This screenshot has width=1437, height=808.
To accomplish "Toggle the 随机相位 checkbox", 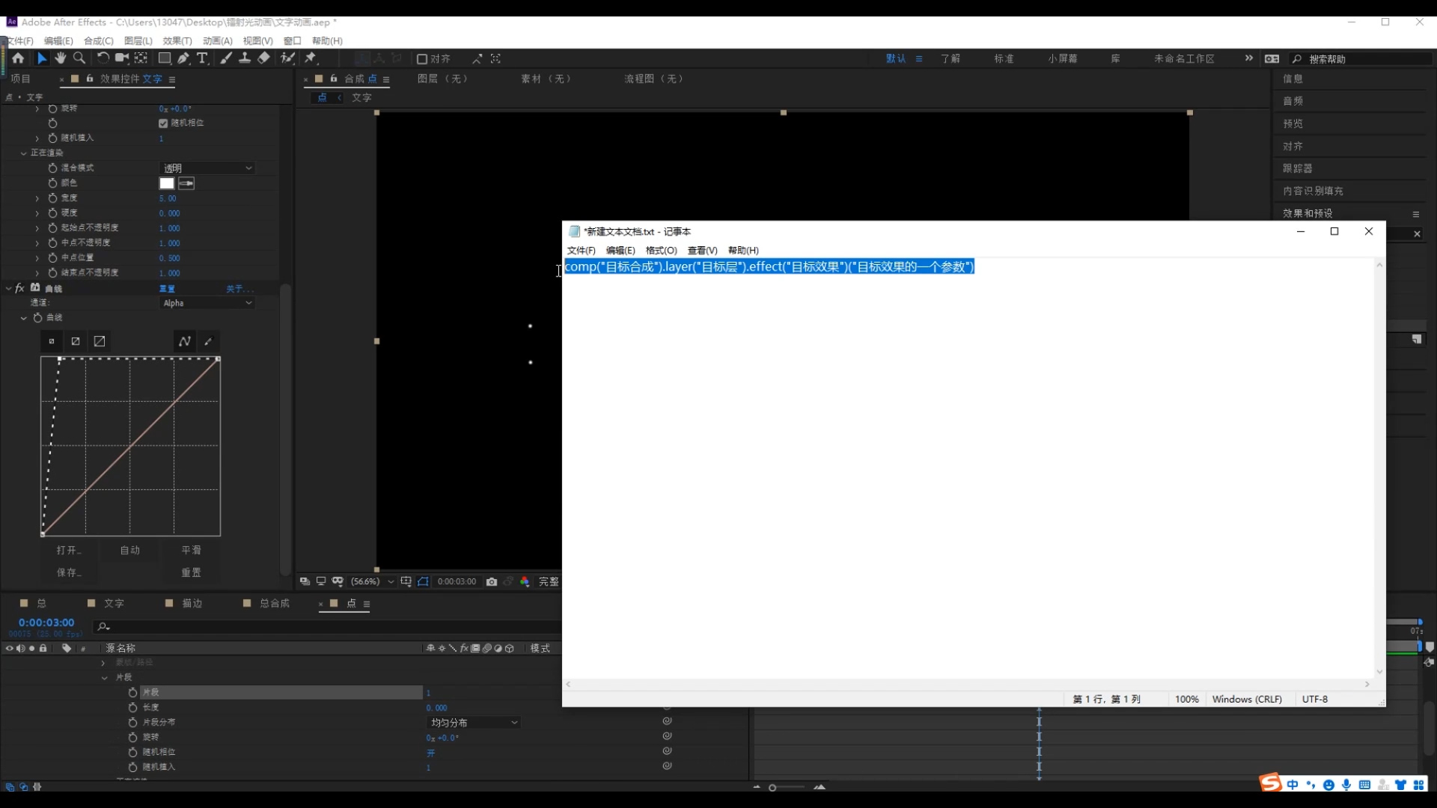I will (163, 123).
